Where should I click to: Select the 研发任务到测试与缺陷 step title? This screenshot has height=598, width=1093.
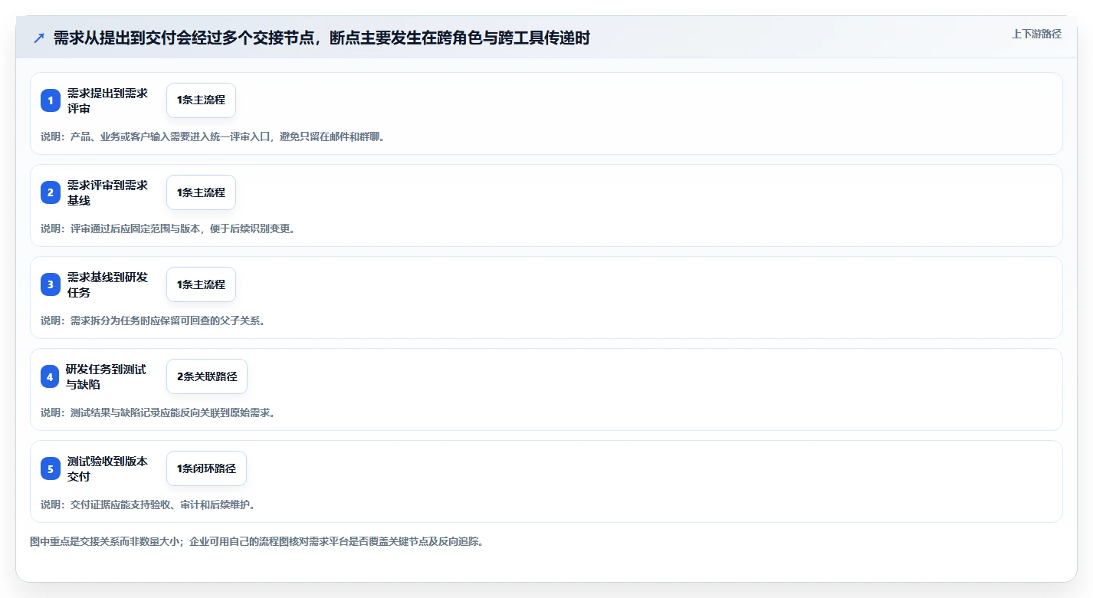point(106,376)
